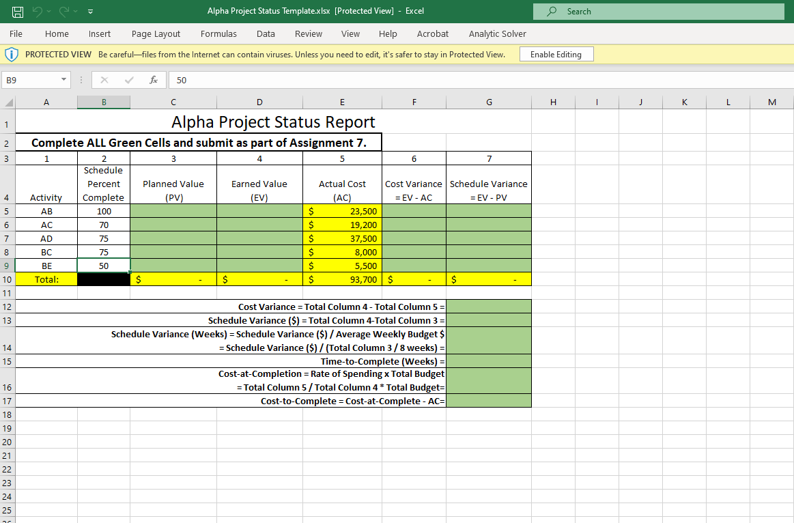Open the Undo history dropdown chevron
Image resolution: width=794 pixels, height=523 pixels.
pyautogui.click(x=48, y=11)
